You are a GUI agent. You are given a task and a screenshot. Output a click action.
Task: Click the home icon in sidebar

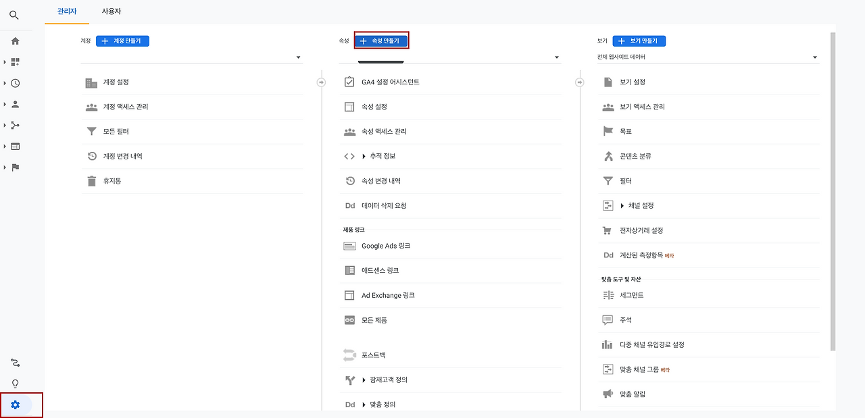point(14,41)
